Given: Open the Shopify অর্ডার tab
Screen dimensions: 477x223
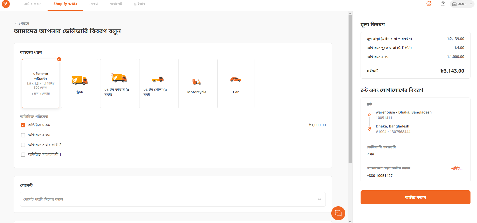Looking at the screenshot, I should coord(65,4).
